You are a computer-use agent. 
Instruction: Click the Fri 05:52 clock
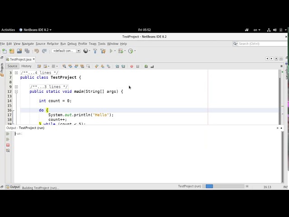pyautogui.click(x=144, y=30)
